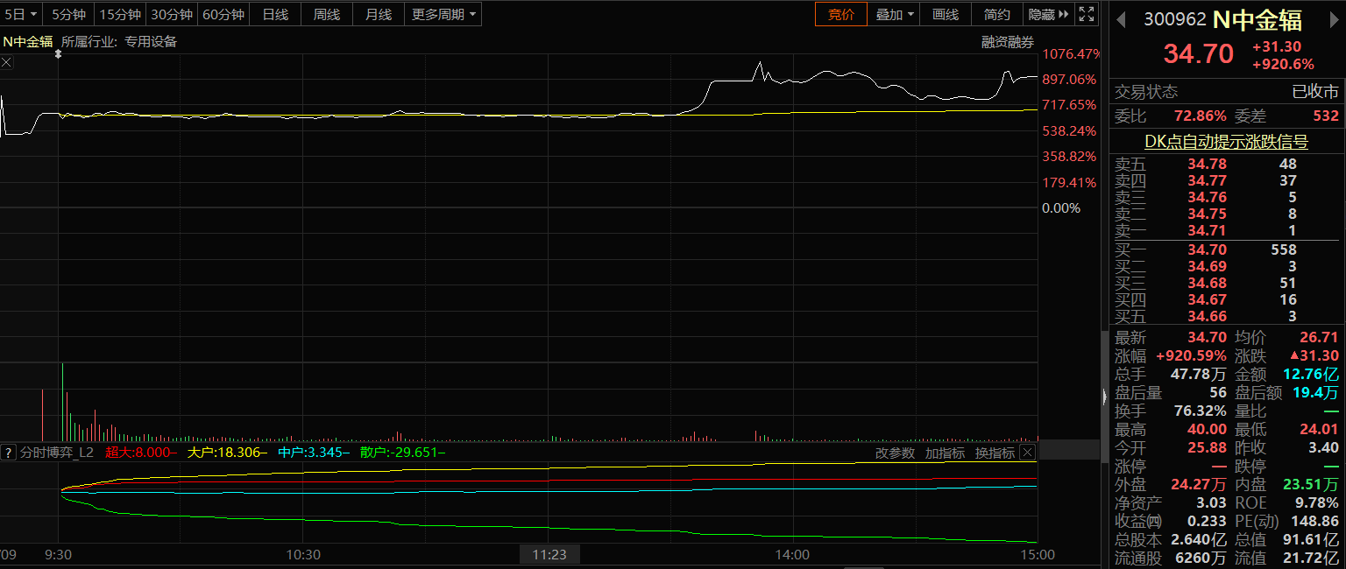
Task: Go to previous stock arrow
Action: (x=1120, y=20)
